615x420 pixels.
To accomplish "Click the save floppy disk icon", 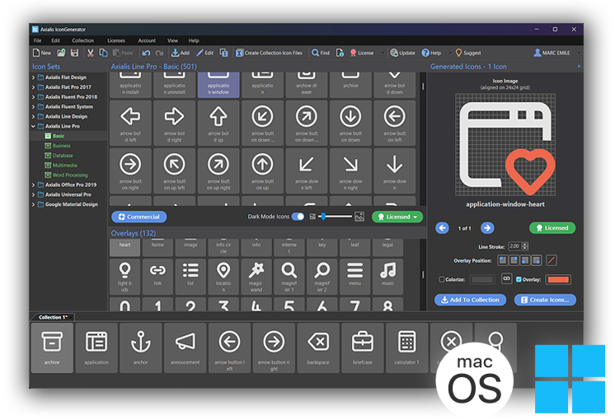I will (x=74, y=53).
